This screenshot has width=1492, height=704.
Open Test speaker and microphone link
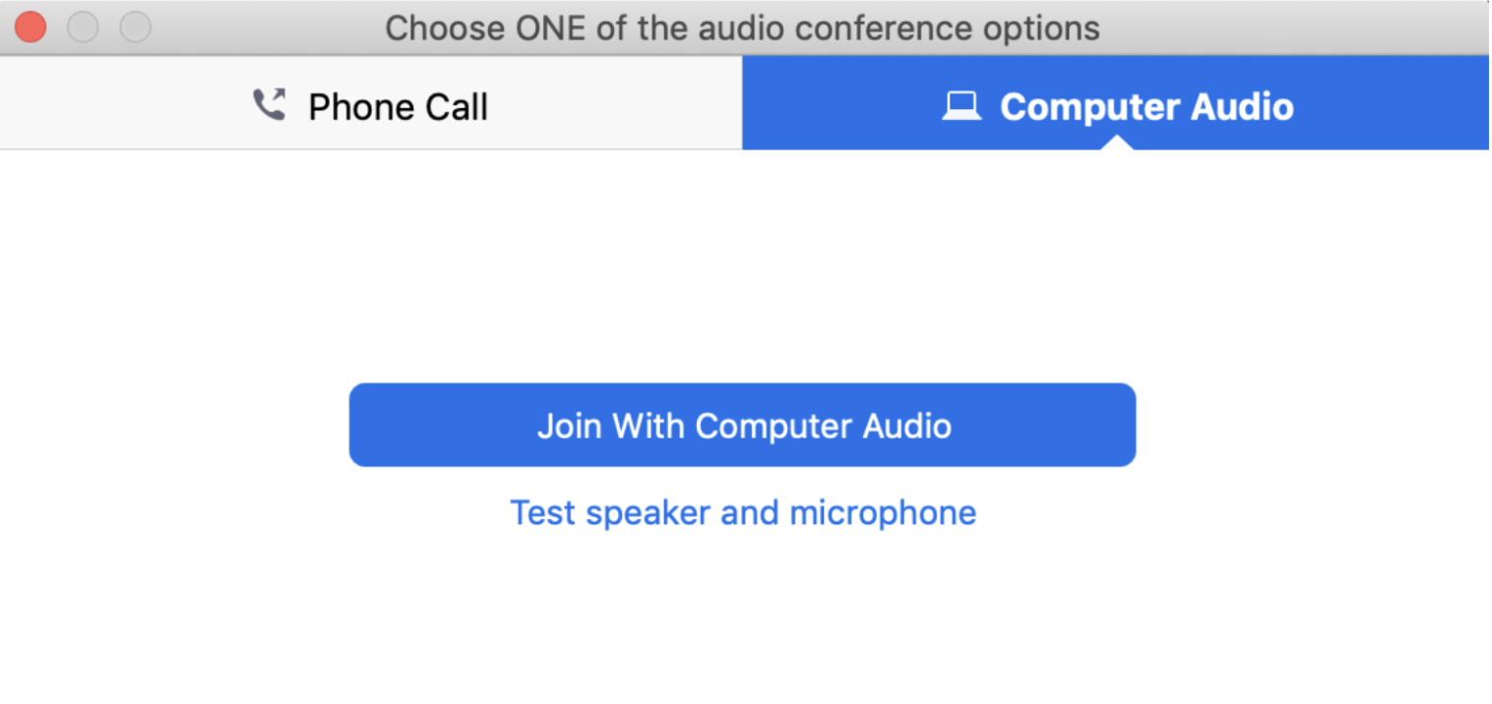coord(743,512)
